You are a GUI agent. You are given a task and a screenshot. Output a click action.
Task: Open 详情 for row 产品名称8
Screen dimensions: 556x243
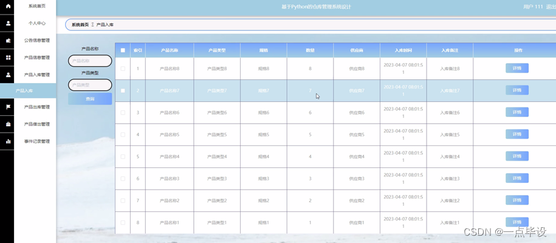(x=517, y=68)
